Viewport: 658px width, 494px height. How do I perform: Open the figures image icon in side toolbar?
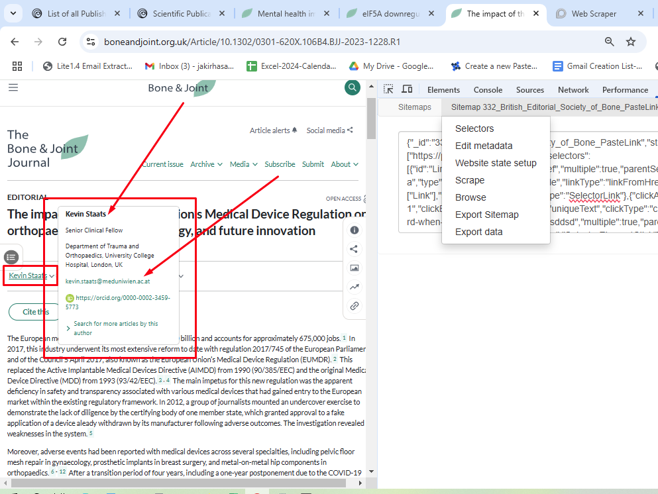tap(355, 268)
